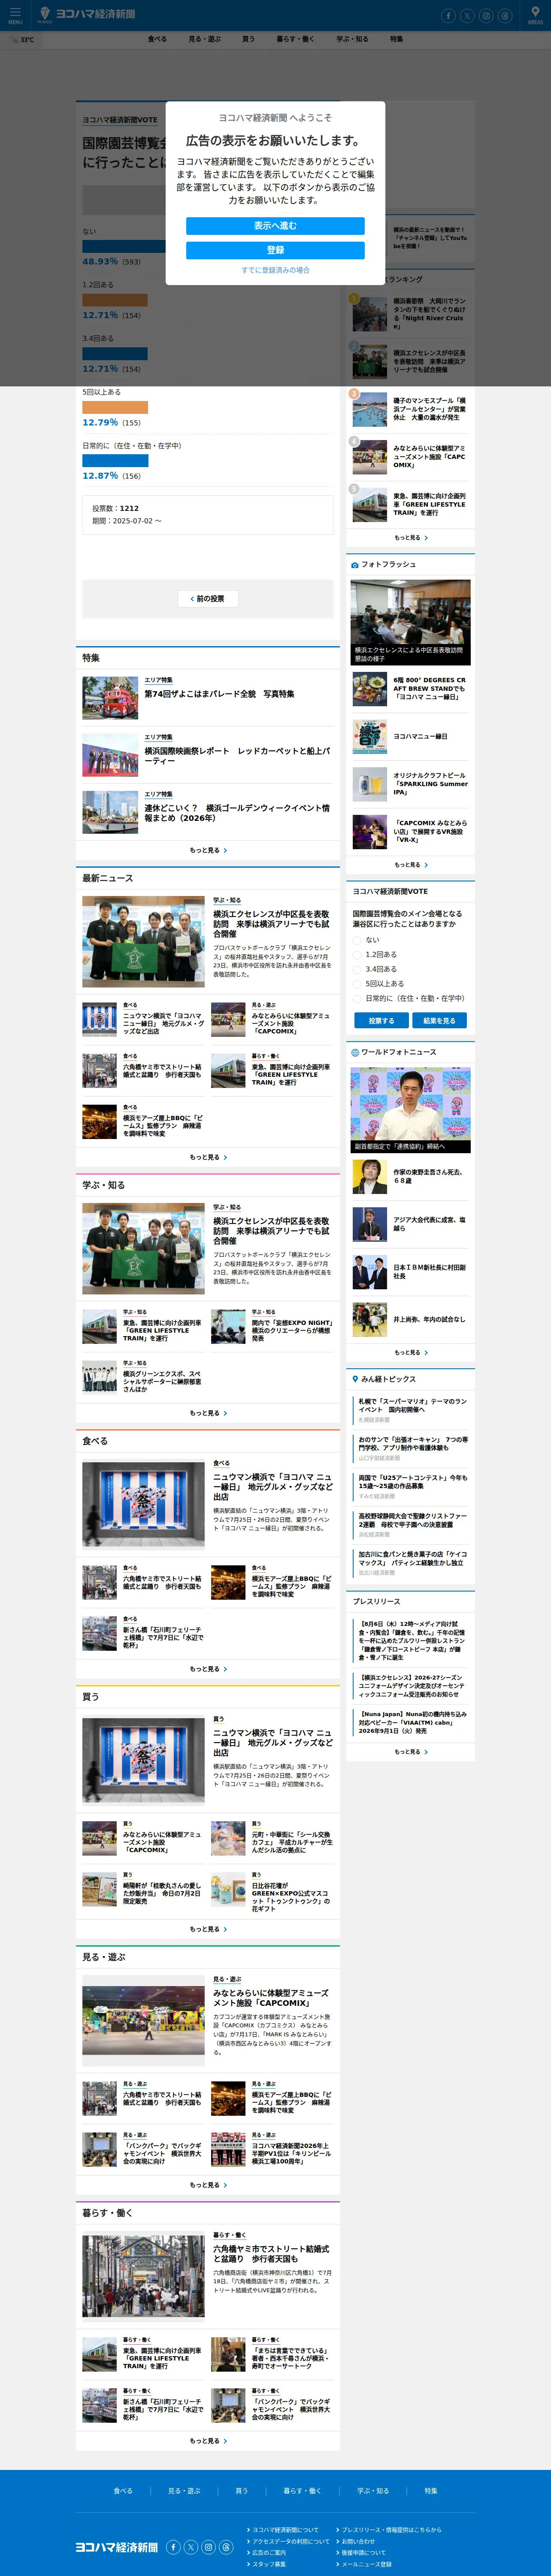This screenshot has height=2576, width=551.
Task: Open the AREAS map pin icon
Action: point(535,15)
